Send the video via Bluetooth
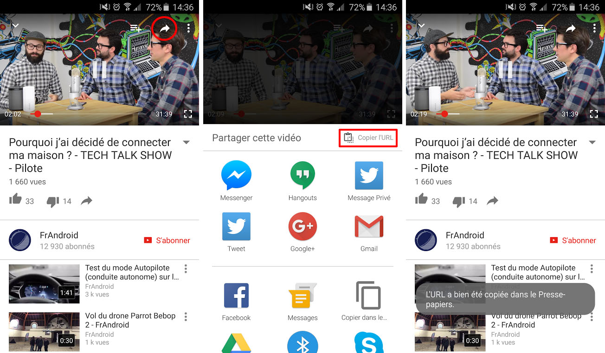 (x=302, y=343)
